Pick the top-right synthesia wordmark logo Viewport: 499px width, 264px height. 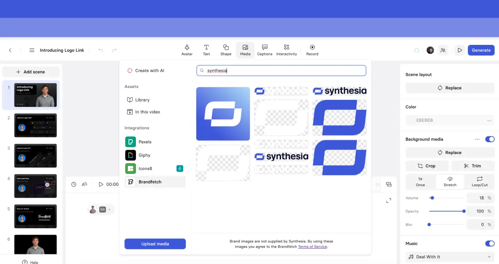click(x=340, y=91)
